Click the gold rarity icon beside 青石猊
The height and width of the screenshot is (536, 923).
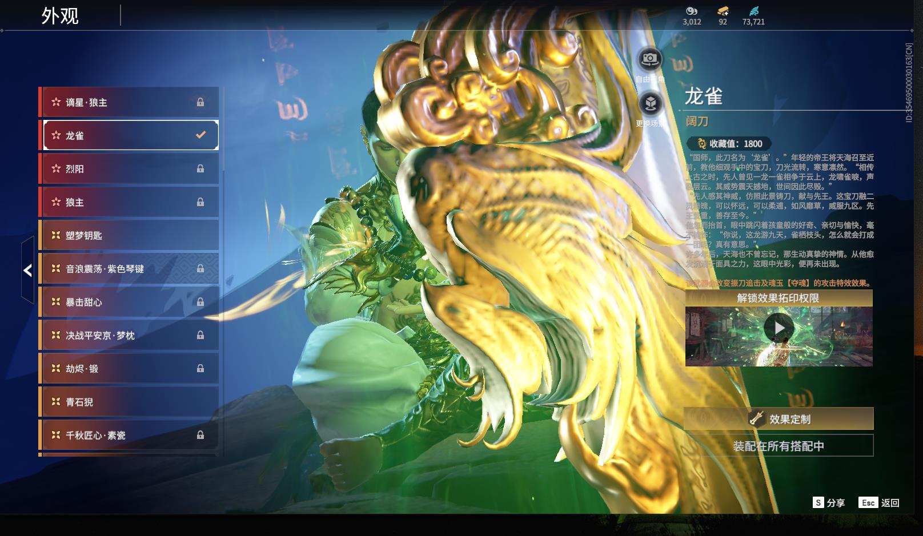click(56, 402)
